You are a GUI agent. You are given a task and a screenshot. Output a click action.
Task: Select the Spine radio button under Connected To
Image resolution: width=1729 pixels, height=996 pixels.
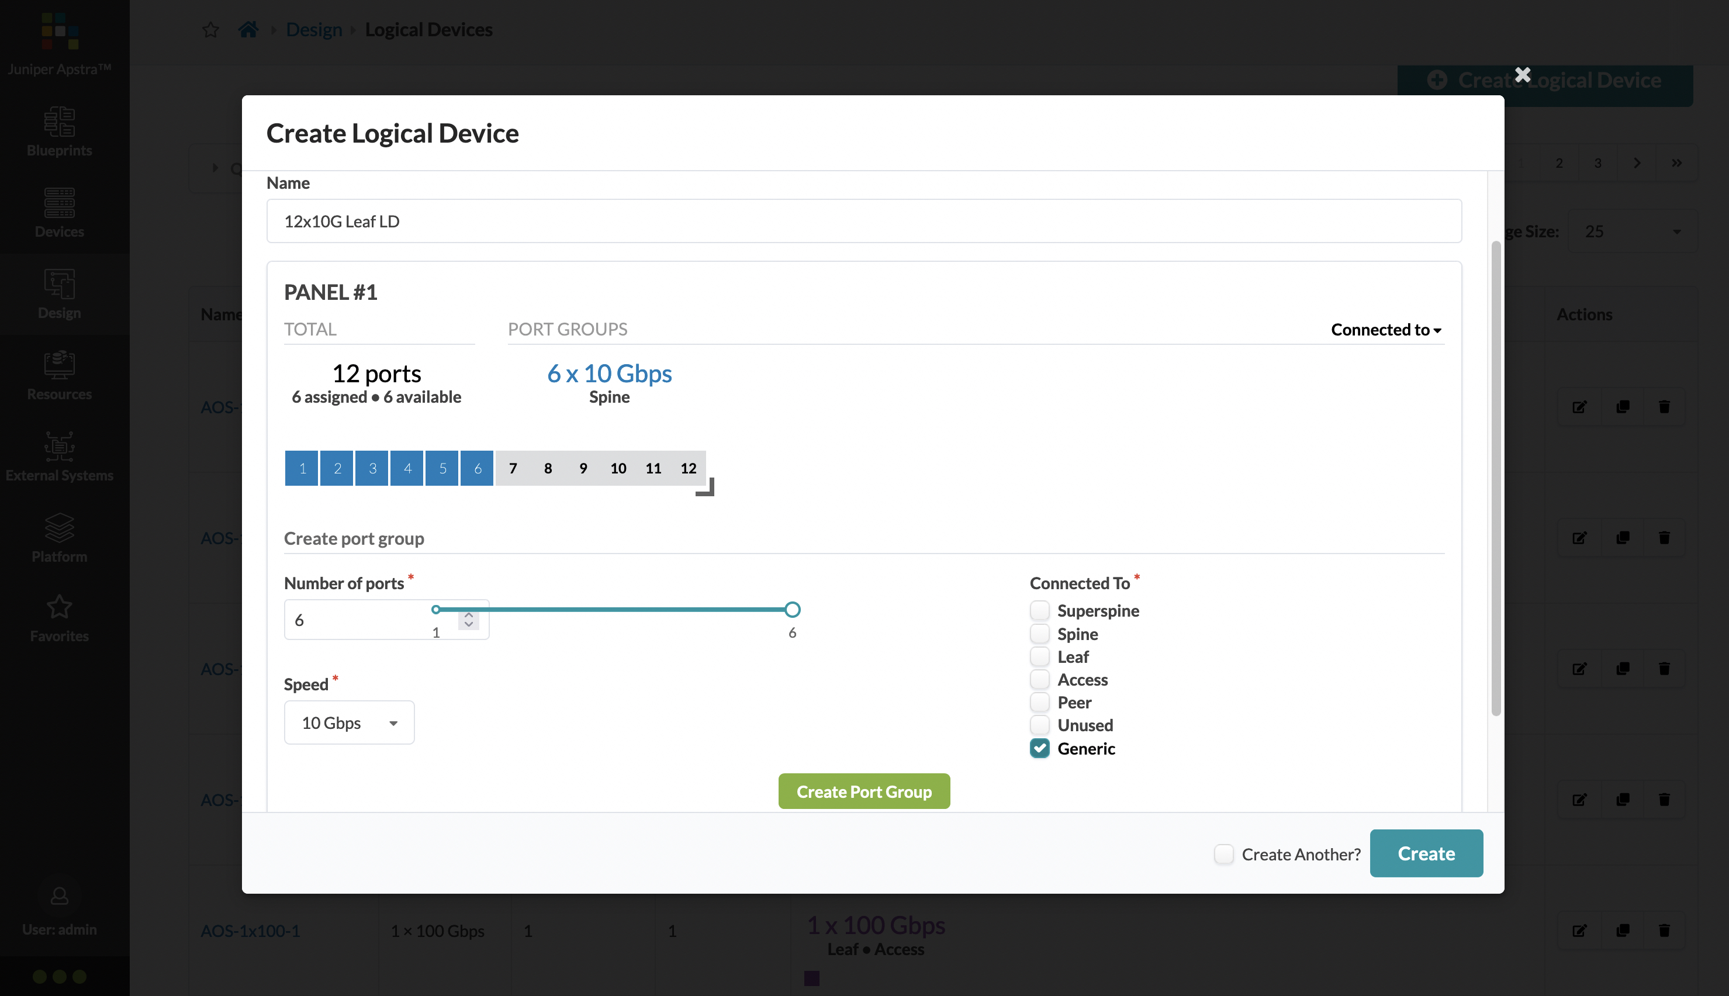1039,633
